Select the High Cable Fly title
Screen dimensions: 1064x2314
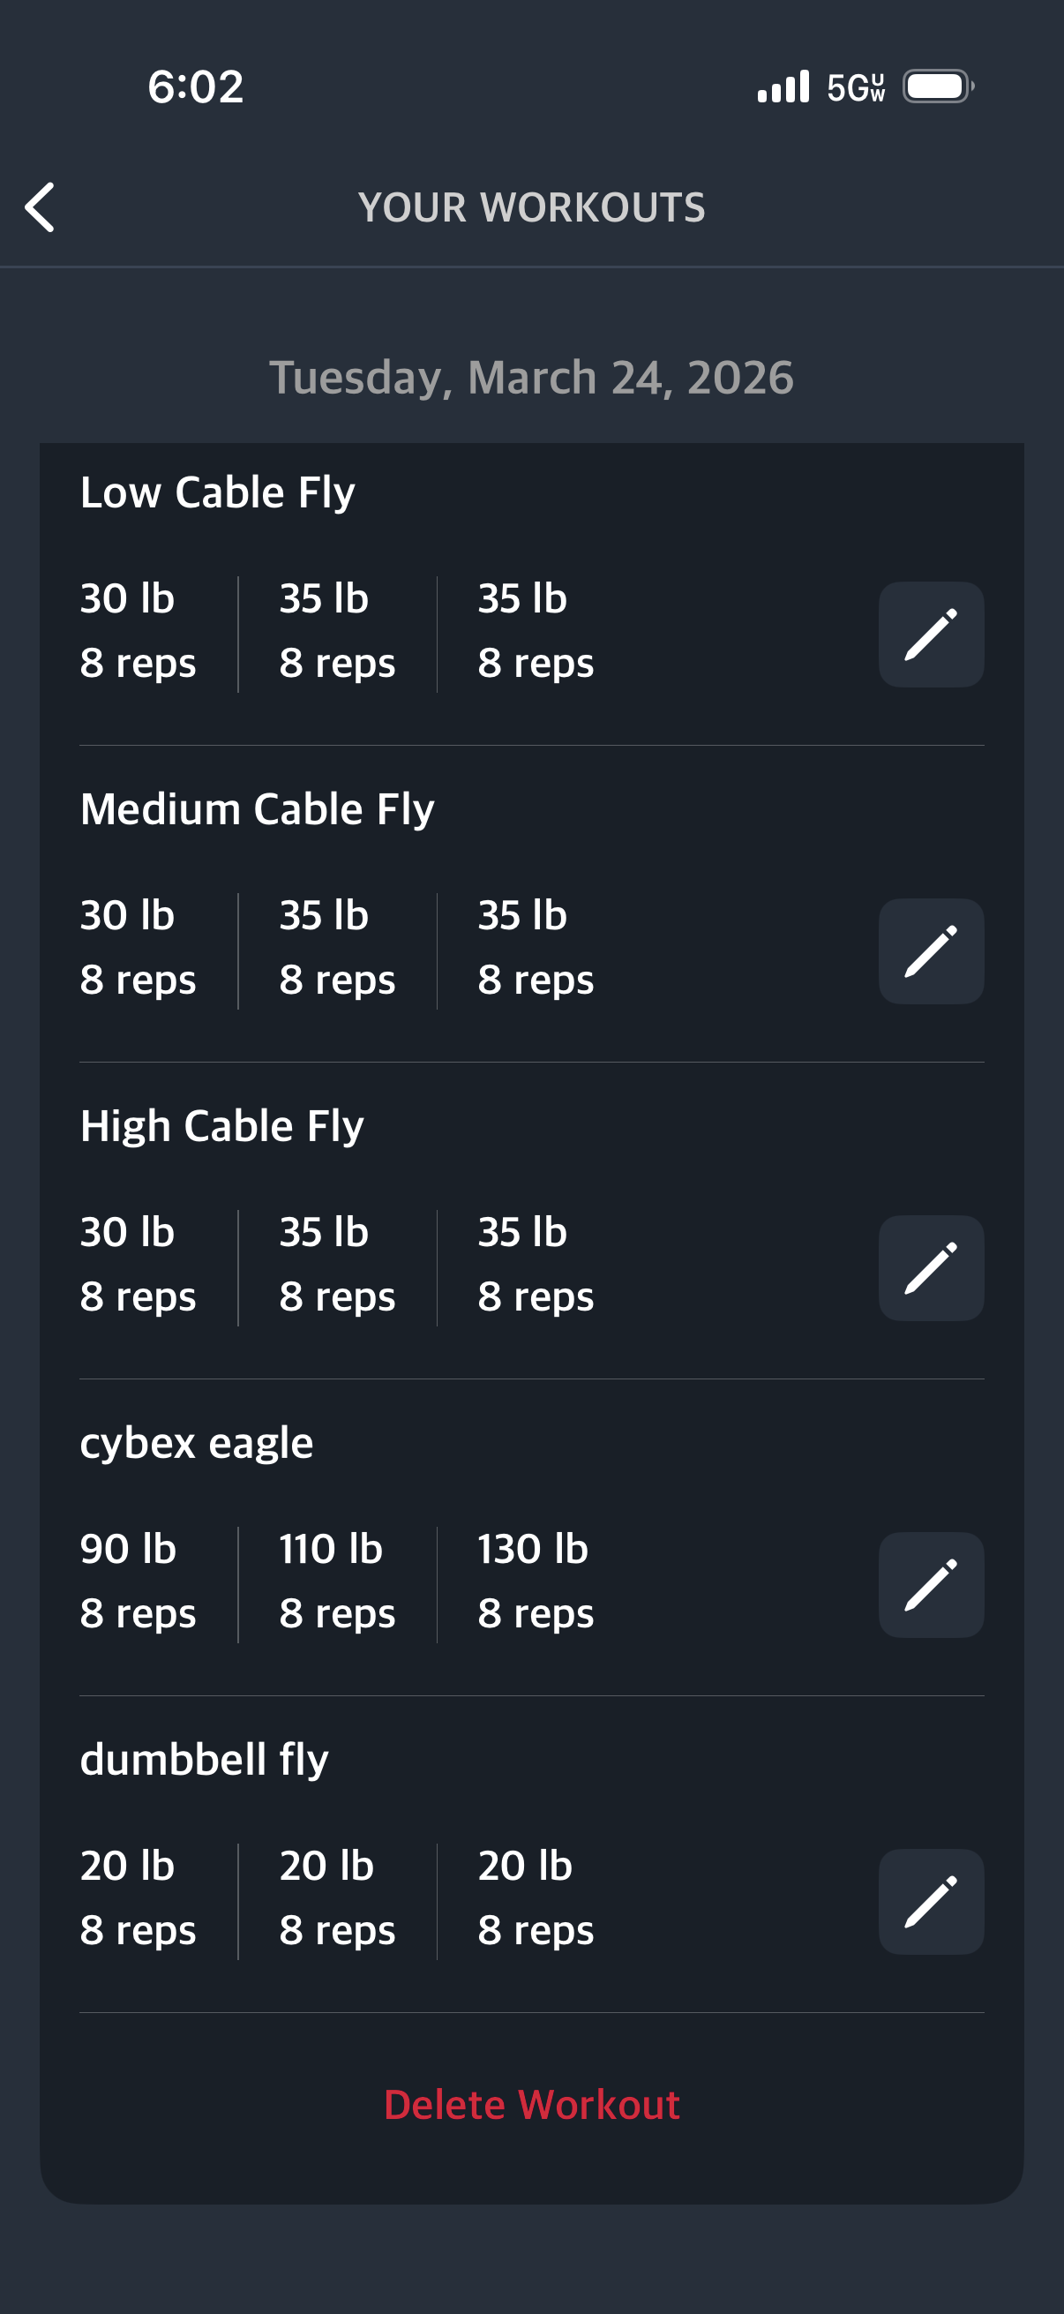pyautogui.click(x=221, y=1125)
